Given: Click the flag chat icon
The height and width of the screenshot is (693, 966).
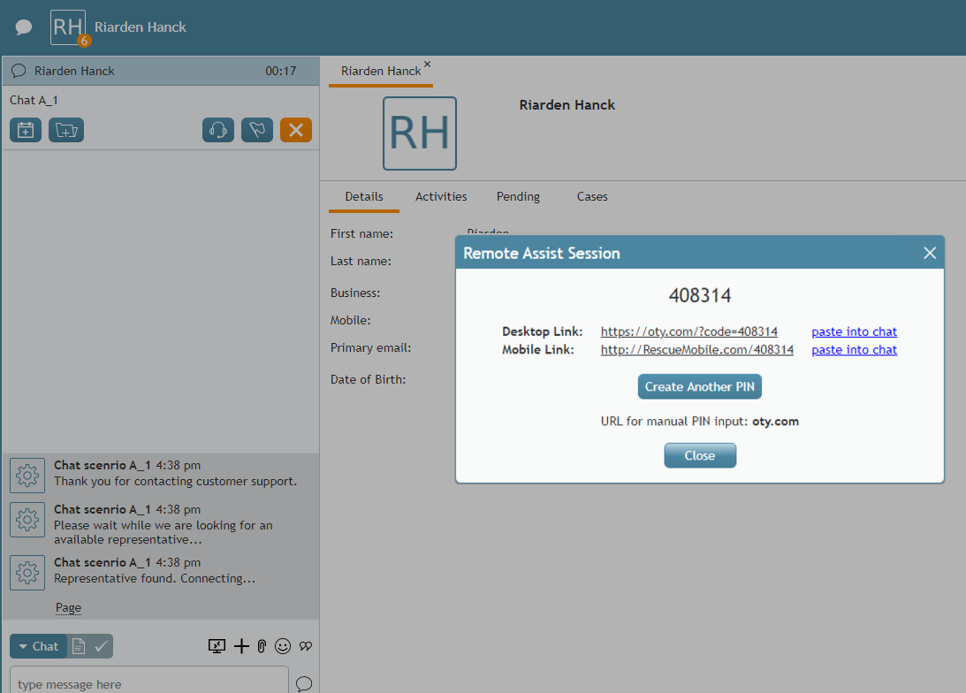Looking at the screenshot, I should tap(257, 130).
